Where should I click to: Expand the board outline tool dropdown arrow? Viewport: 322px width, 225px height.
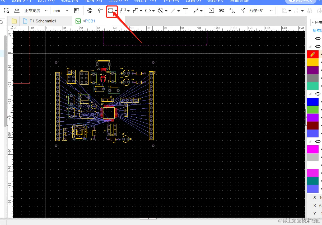click(x=116, y=11)
